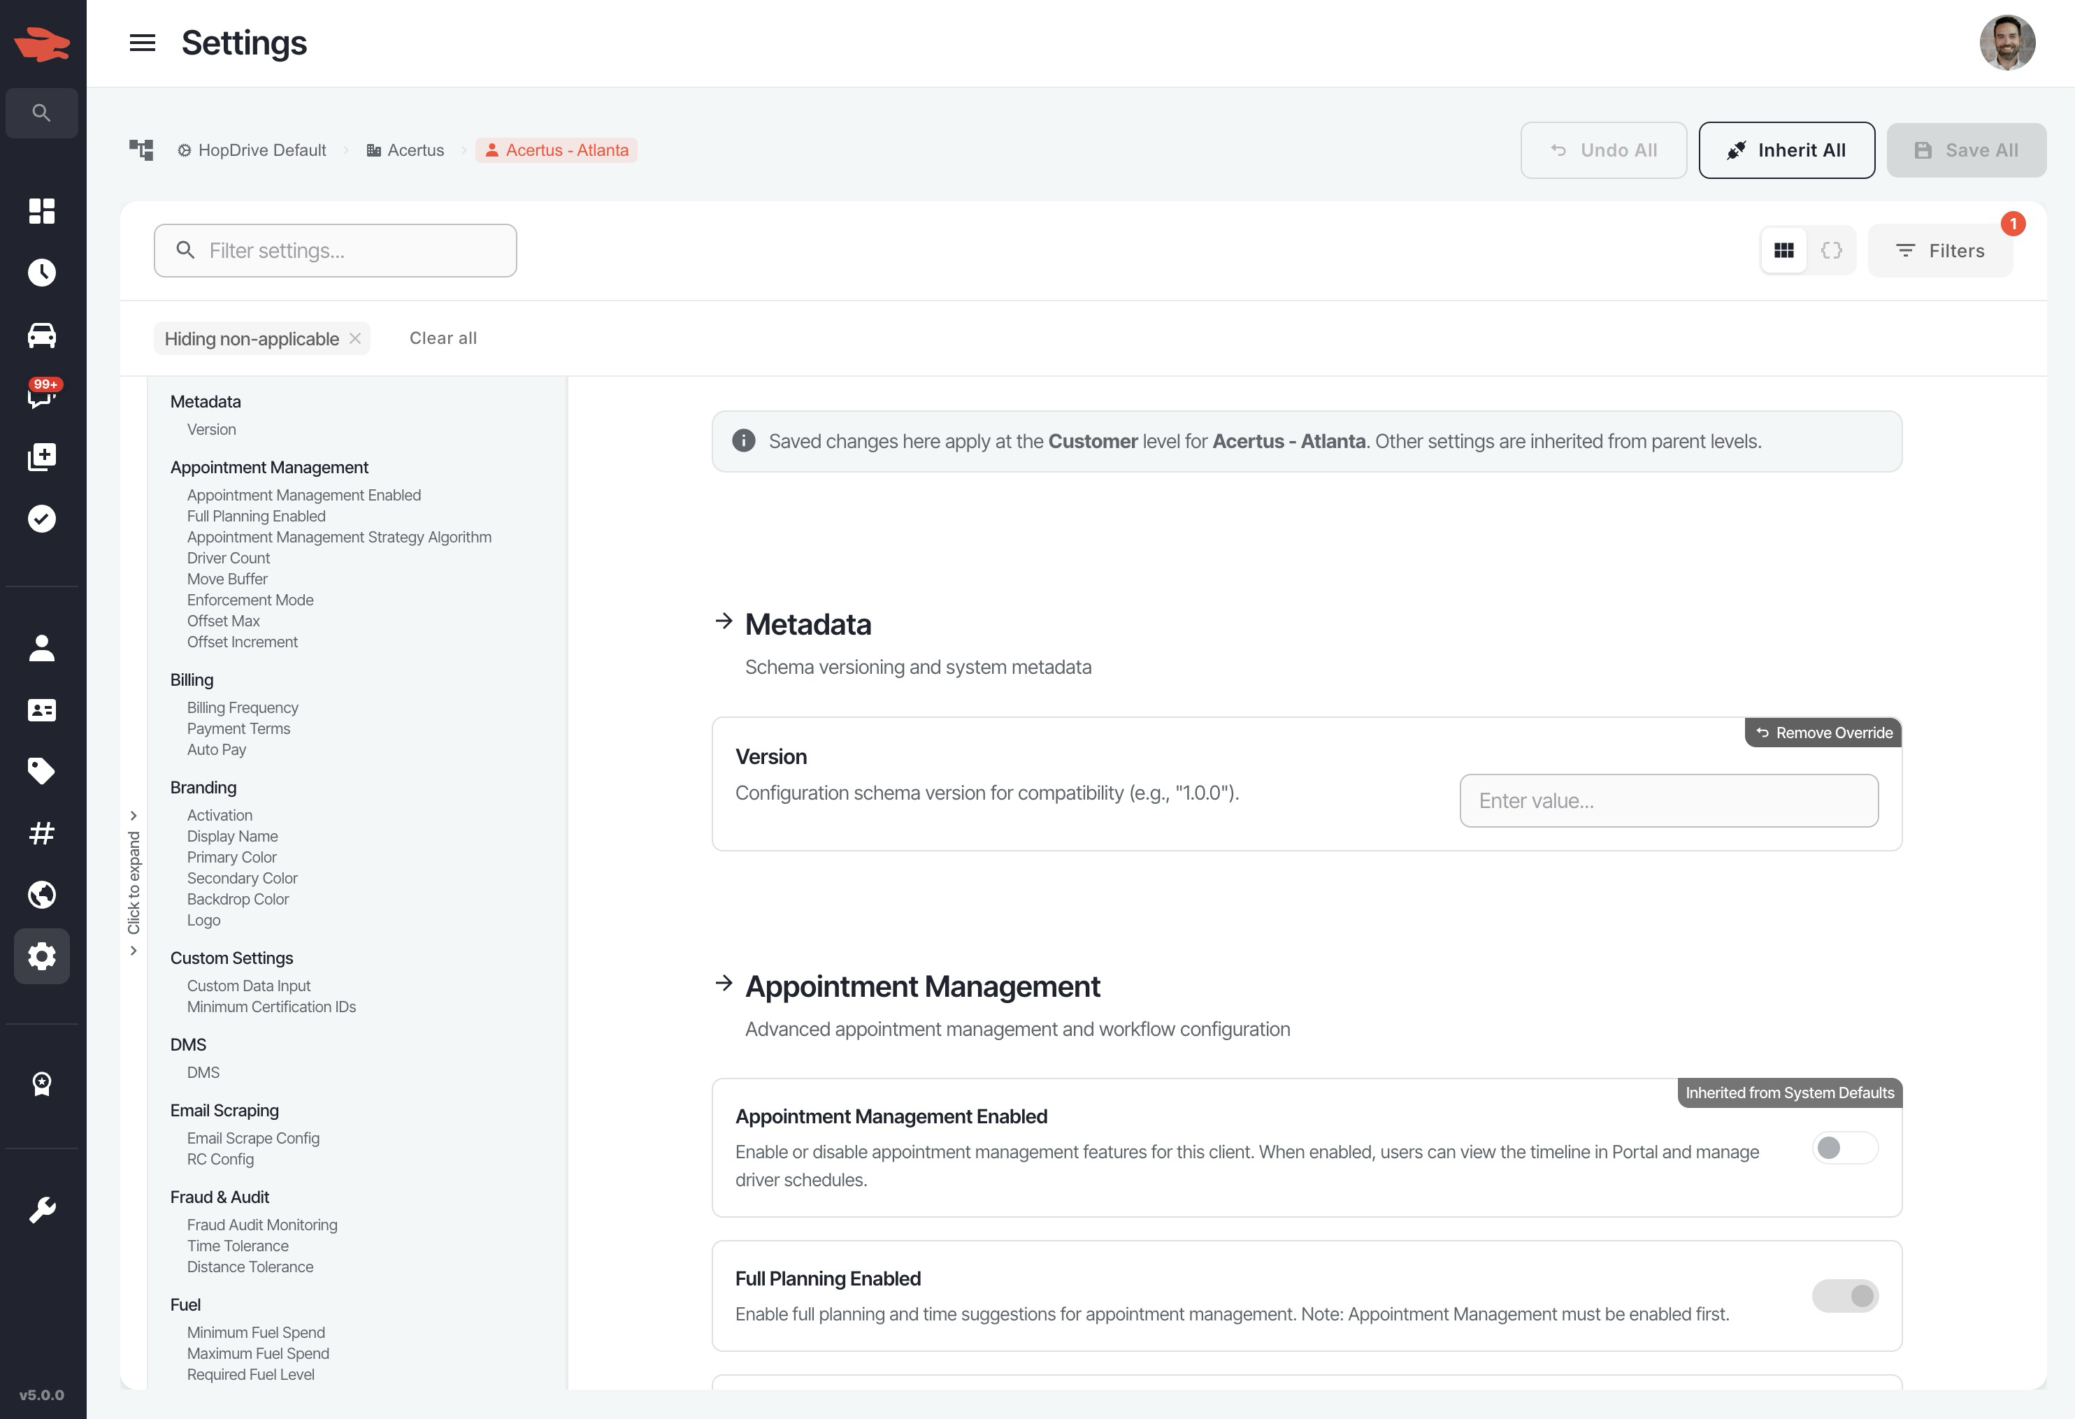
Task: Open the vehicles icon in the sidebar
Action: coord(41,335)
